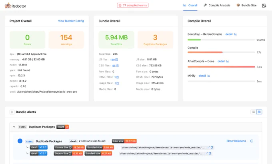Open the JS files 138 link

(x=112, y=60)
